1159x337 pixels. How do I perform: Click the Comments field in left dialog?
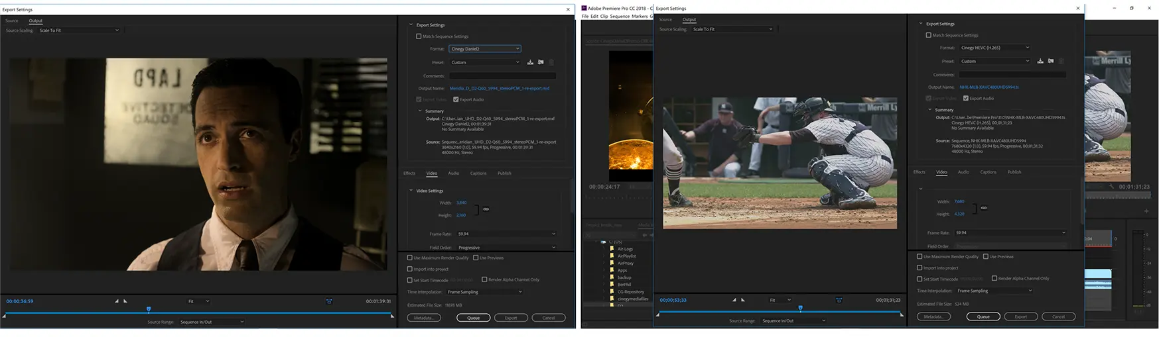click(x=502, y=76)
